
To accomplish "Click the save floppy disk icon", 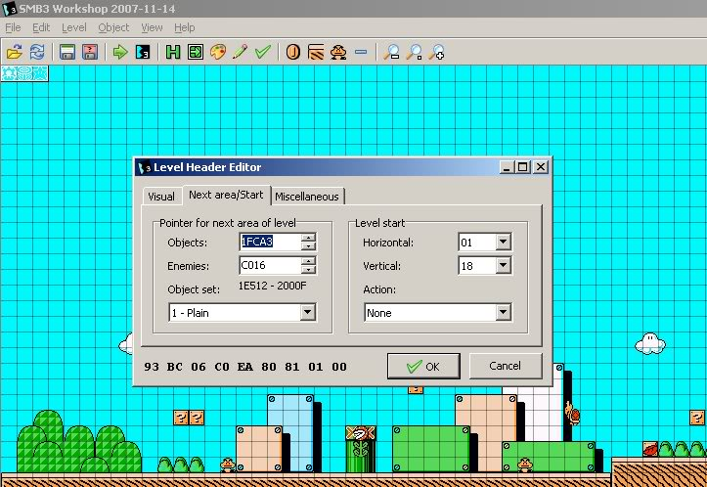I will [67, 52].
